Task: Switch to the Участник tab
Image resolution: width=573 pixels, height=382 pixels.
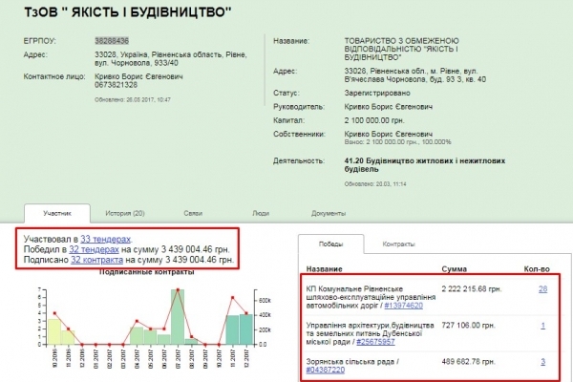Action: [59, 212]
